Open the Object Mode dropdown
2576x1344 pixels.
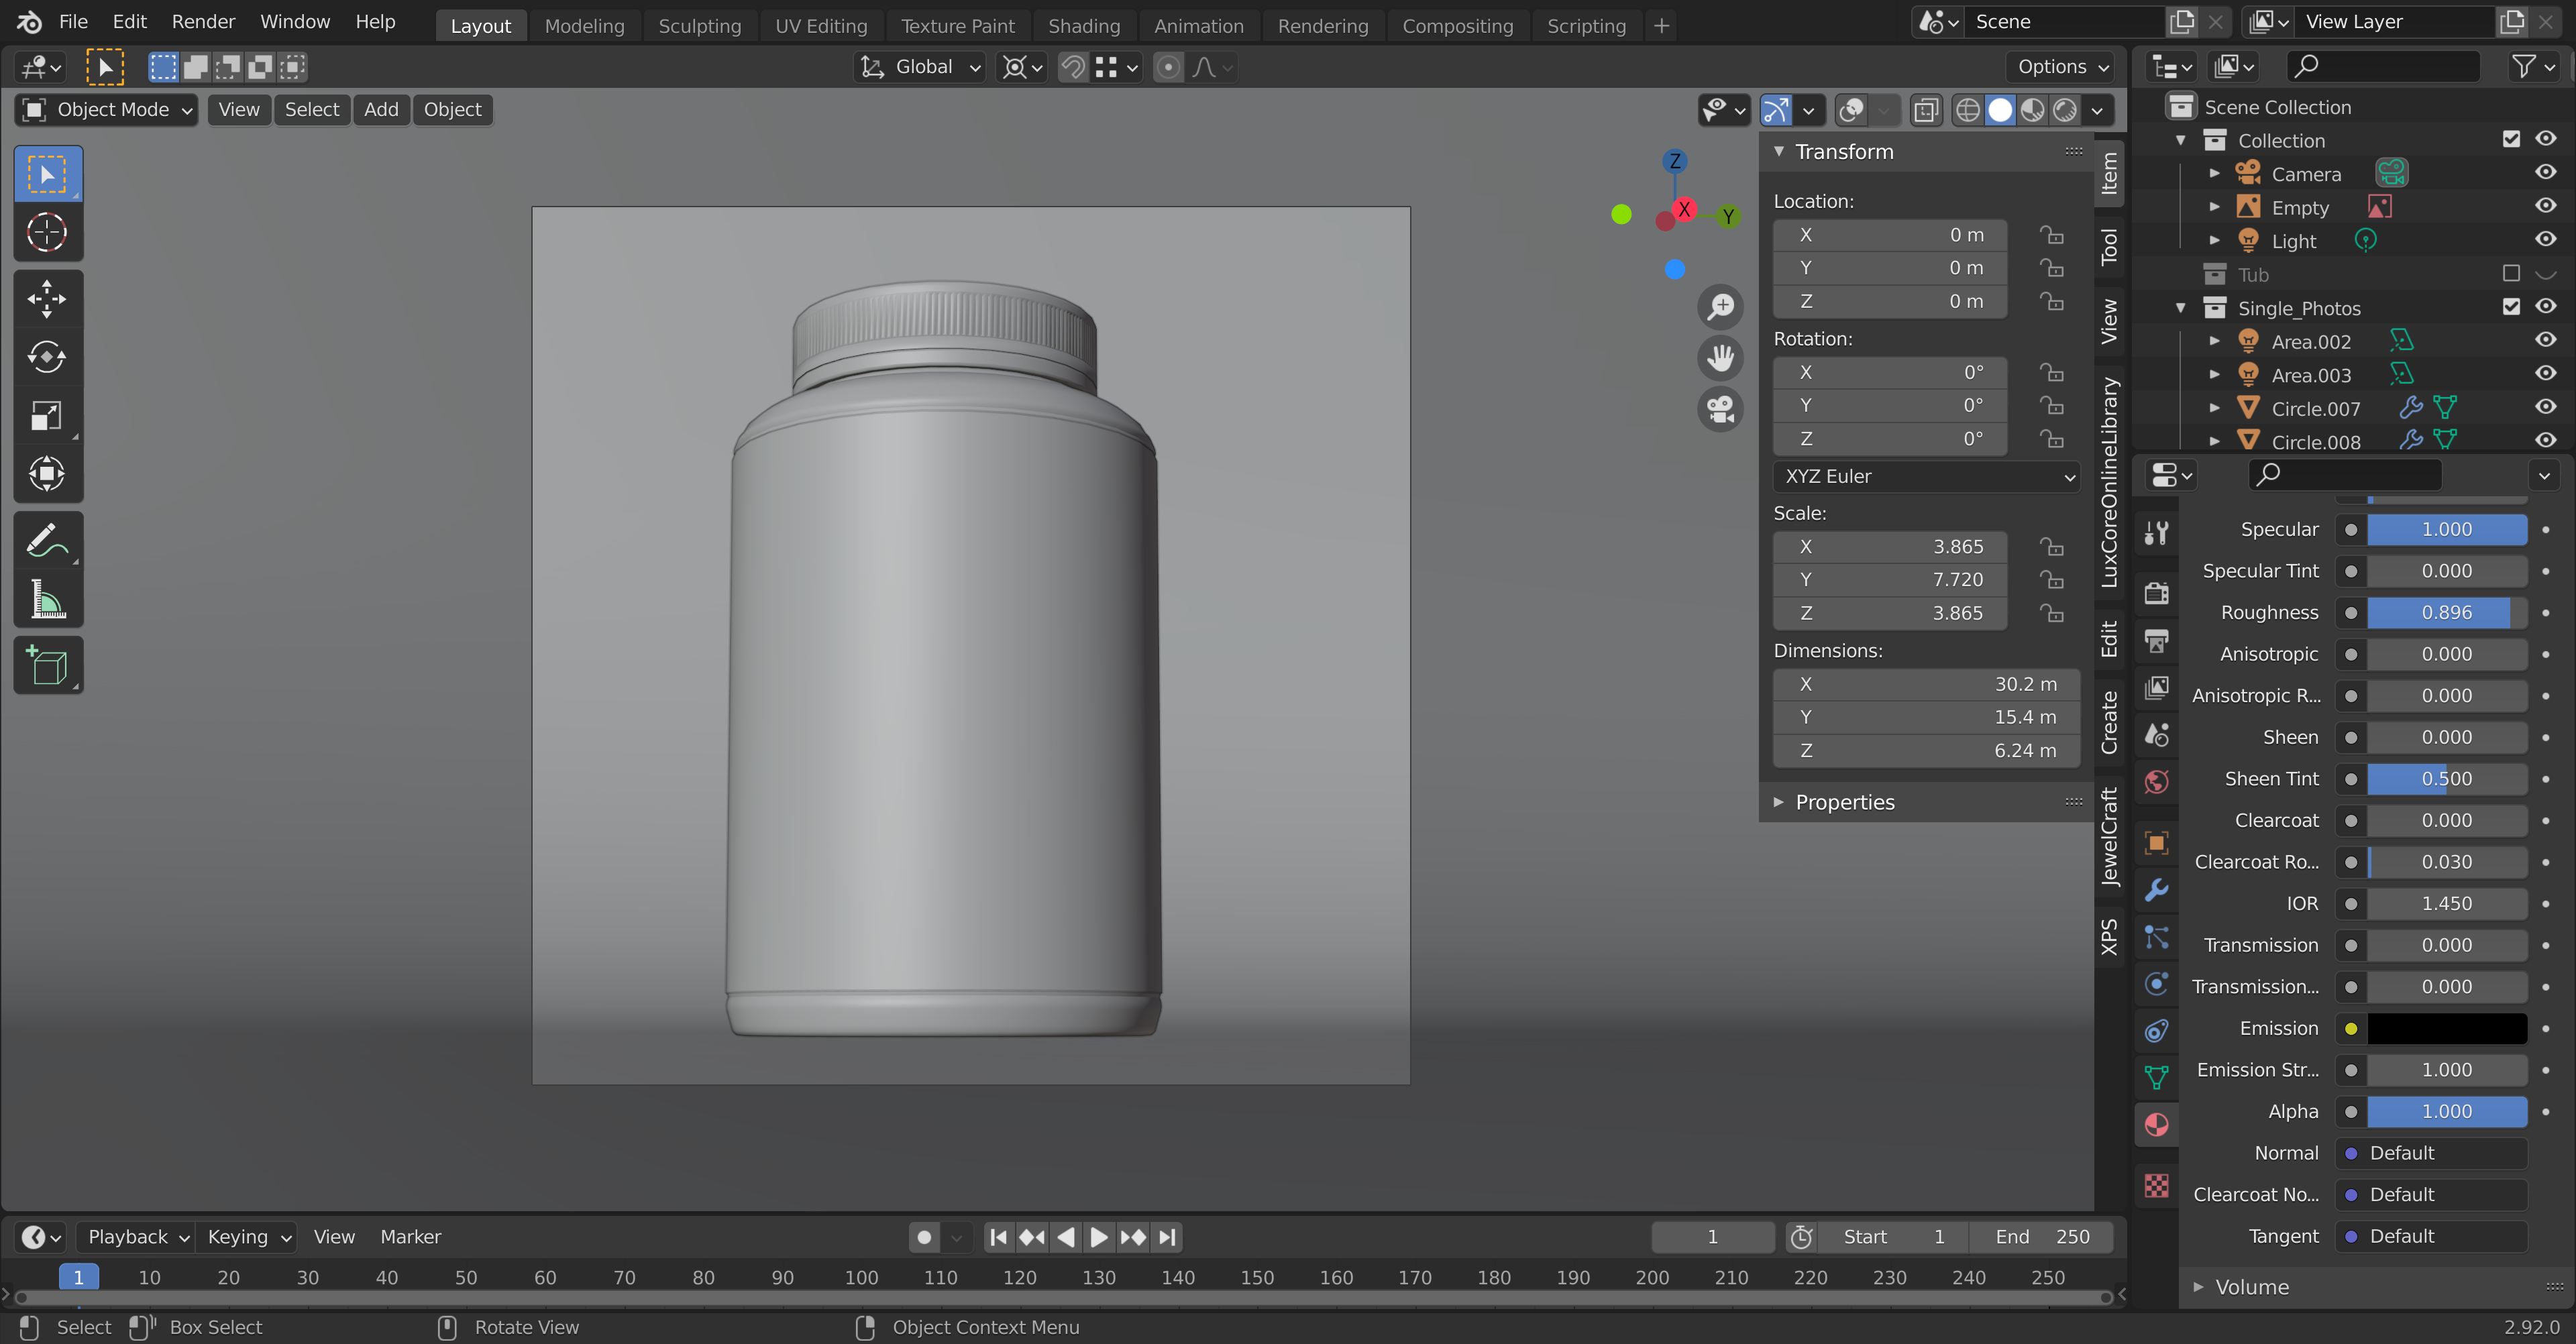point(106,110)
